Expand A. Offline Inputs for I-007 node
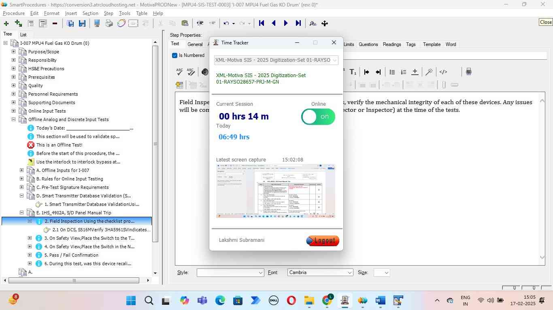The width and height of the screenshot is (553, 310). (x=22, y=170)
